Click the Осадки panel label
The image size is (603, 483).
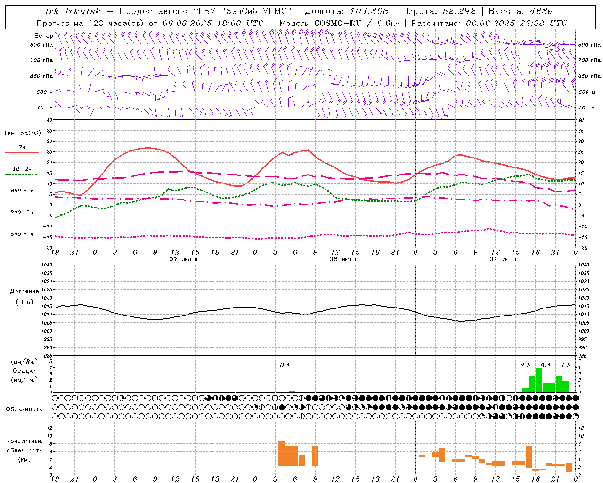tap(24, 371)
